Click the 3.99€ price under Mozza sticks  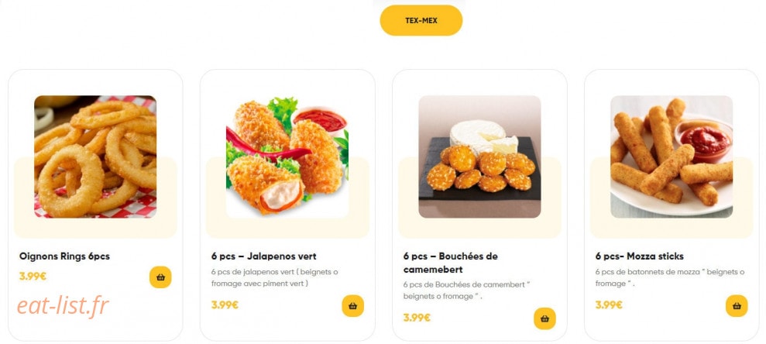tap(609, 305)
